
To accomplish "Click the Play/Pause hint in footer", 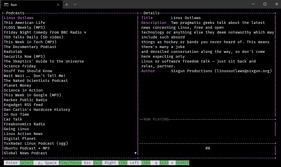I will pyautogui.click(x=70, y=163).
